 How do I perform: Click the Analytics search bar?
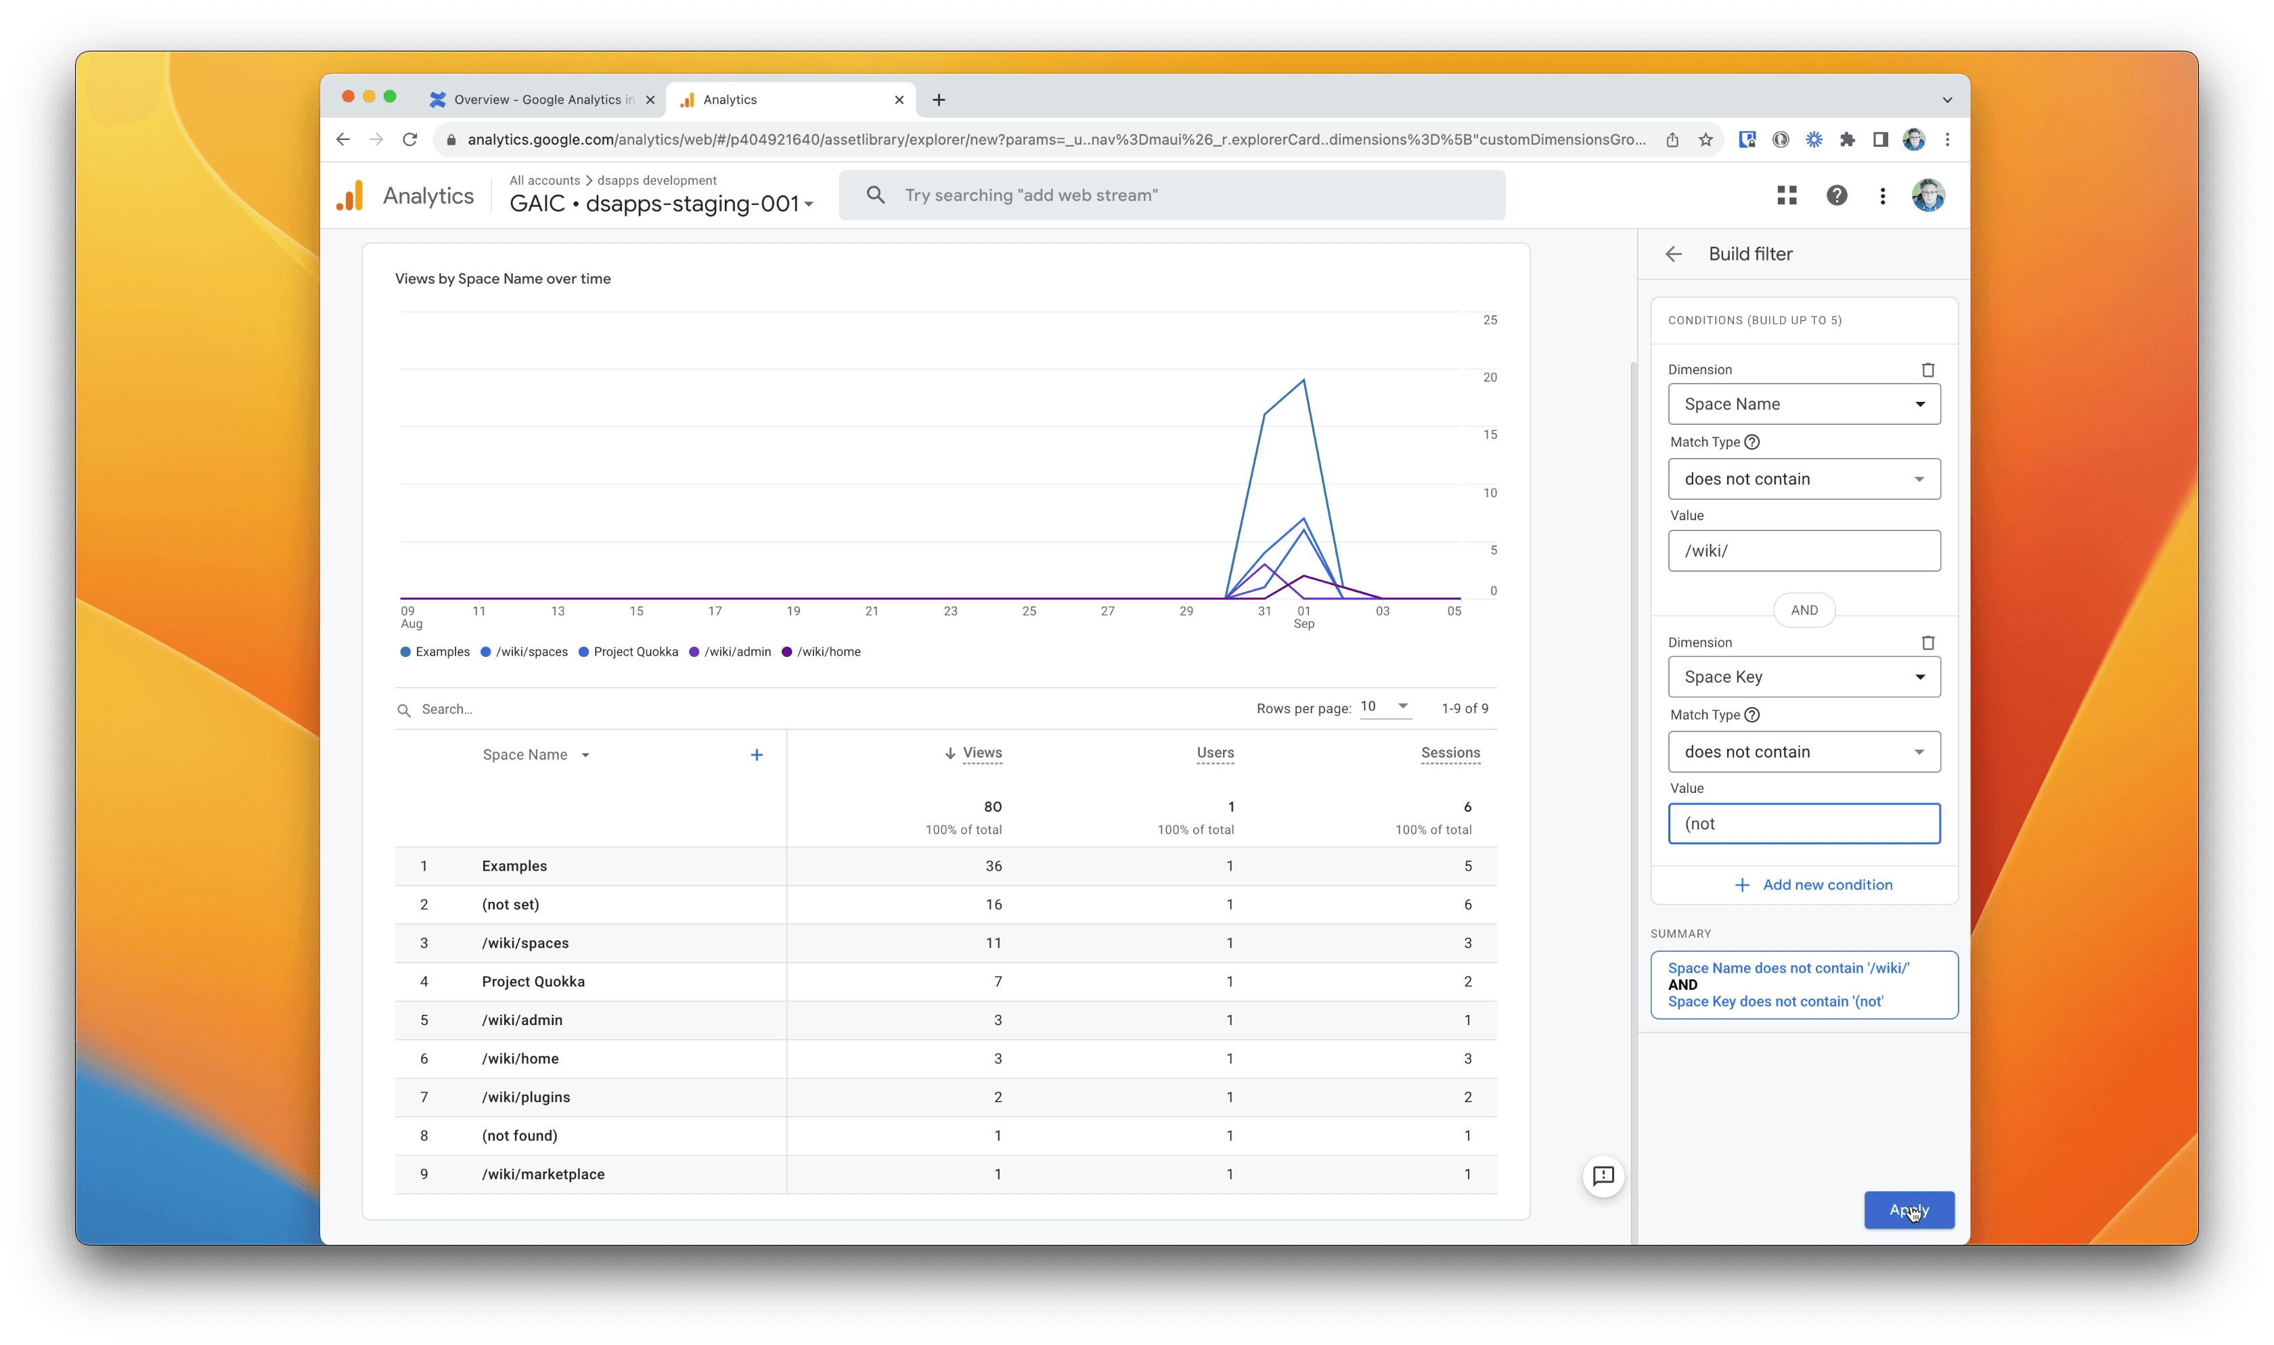(x=1172, y=196)
